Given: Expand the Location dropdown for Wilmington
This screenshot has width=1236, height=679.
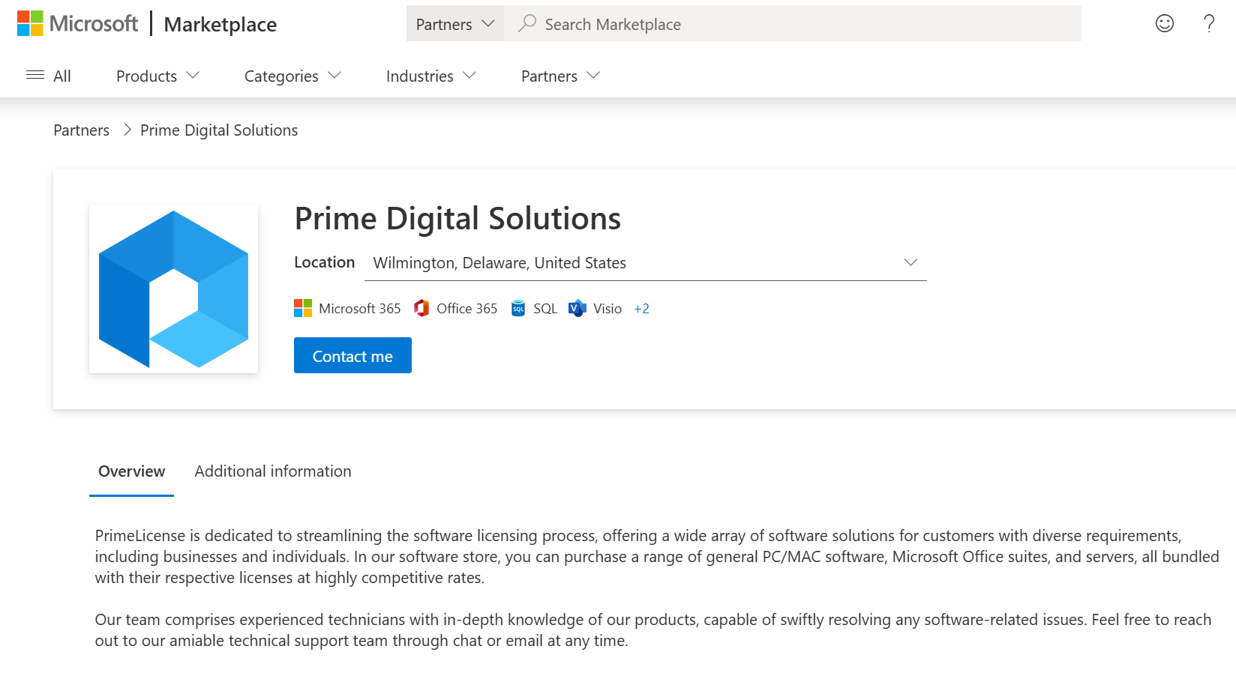Looking at the screenshot, I should (910, 262).
